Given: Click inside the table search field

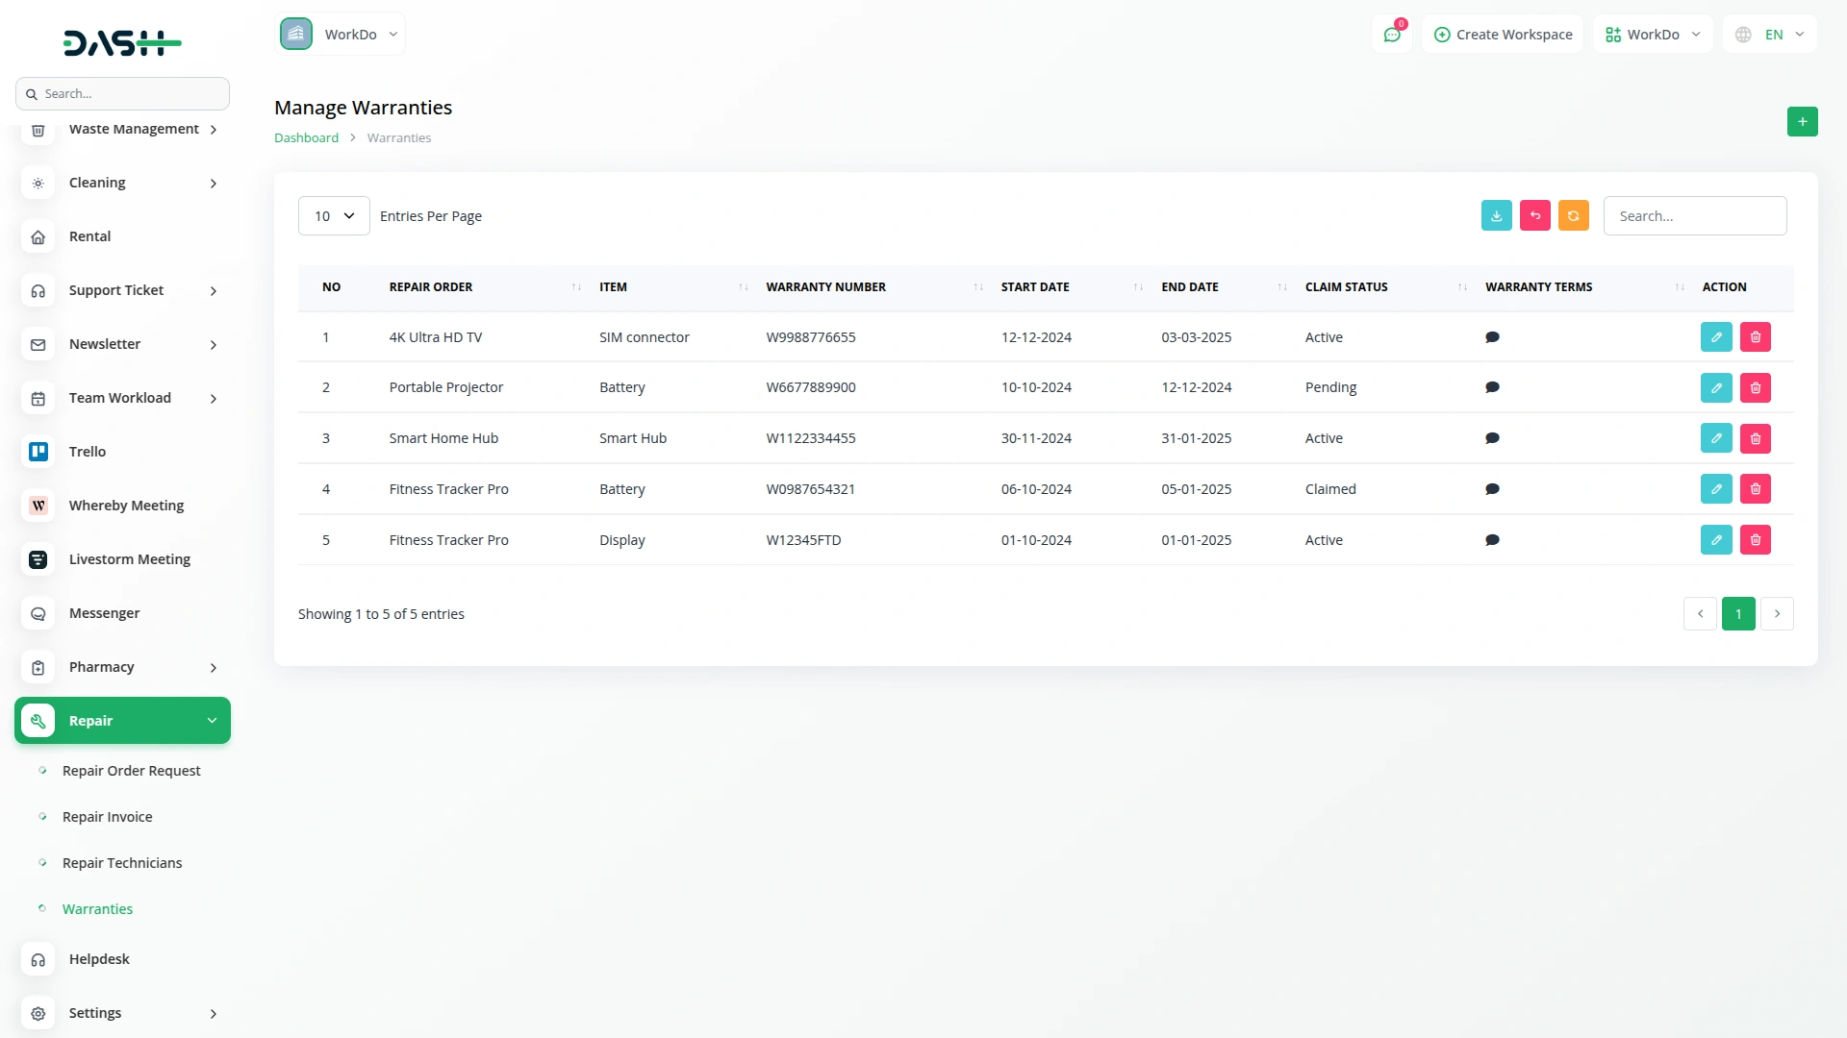Looking at the screenshot, I should point(1695,215).
